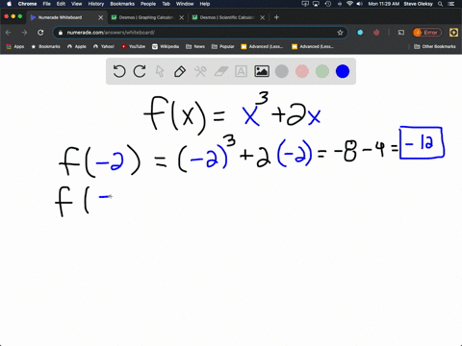Close the Numerade Whiteboard tab
Image resolution: width=462 pixels, height=346 pixels.
pos(100,17)
